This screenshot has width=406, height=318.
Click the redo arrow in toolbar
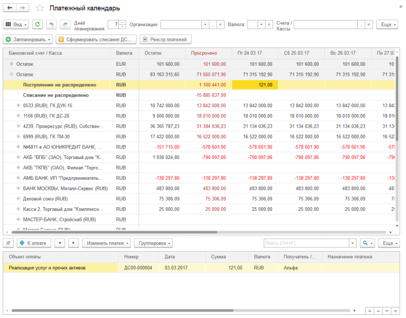pyautogui.click(x=65, y=24)
